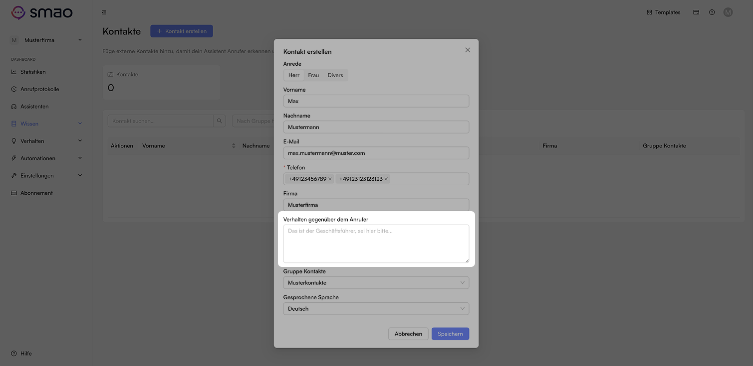The image size is (753, 366).
Task: Click the Automationen lightning icon
Action: click(14, 158)
